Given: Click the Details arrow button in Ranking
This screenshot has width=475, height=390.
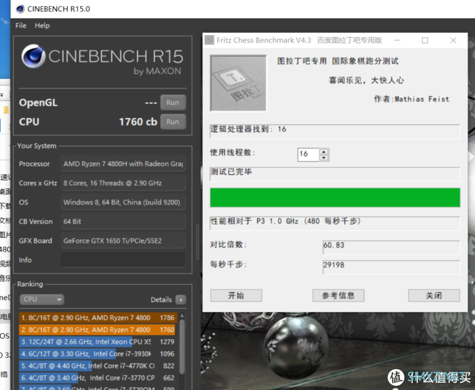Looking at the screenshot, I should (x=181, y=299).
